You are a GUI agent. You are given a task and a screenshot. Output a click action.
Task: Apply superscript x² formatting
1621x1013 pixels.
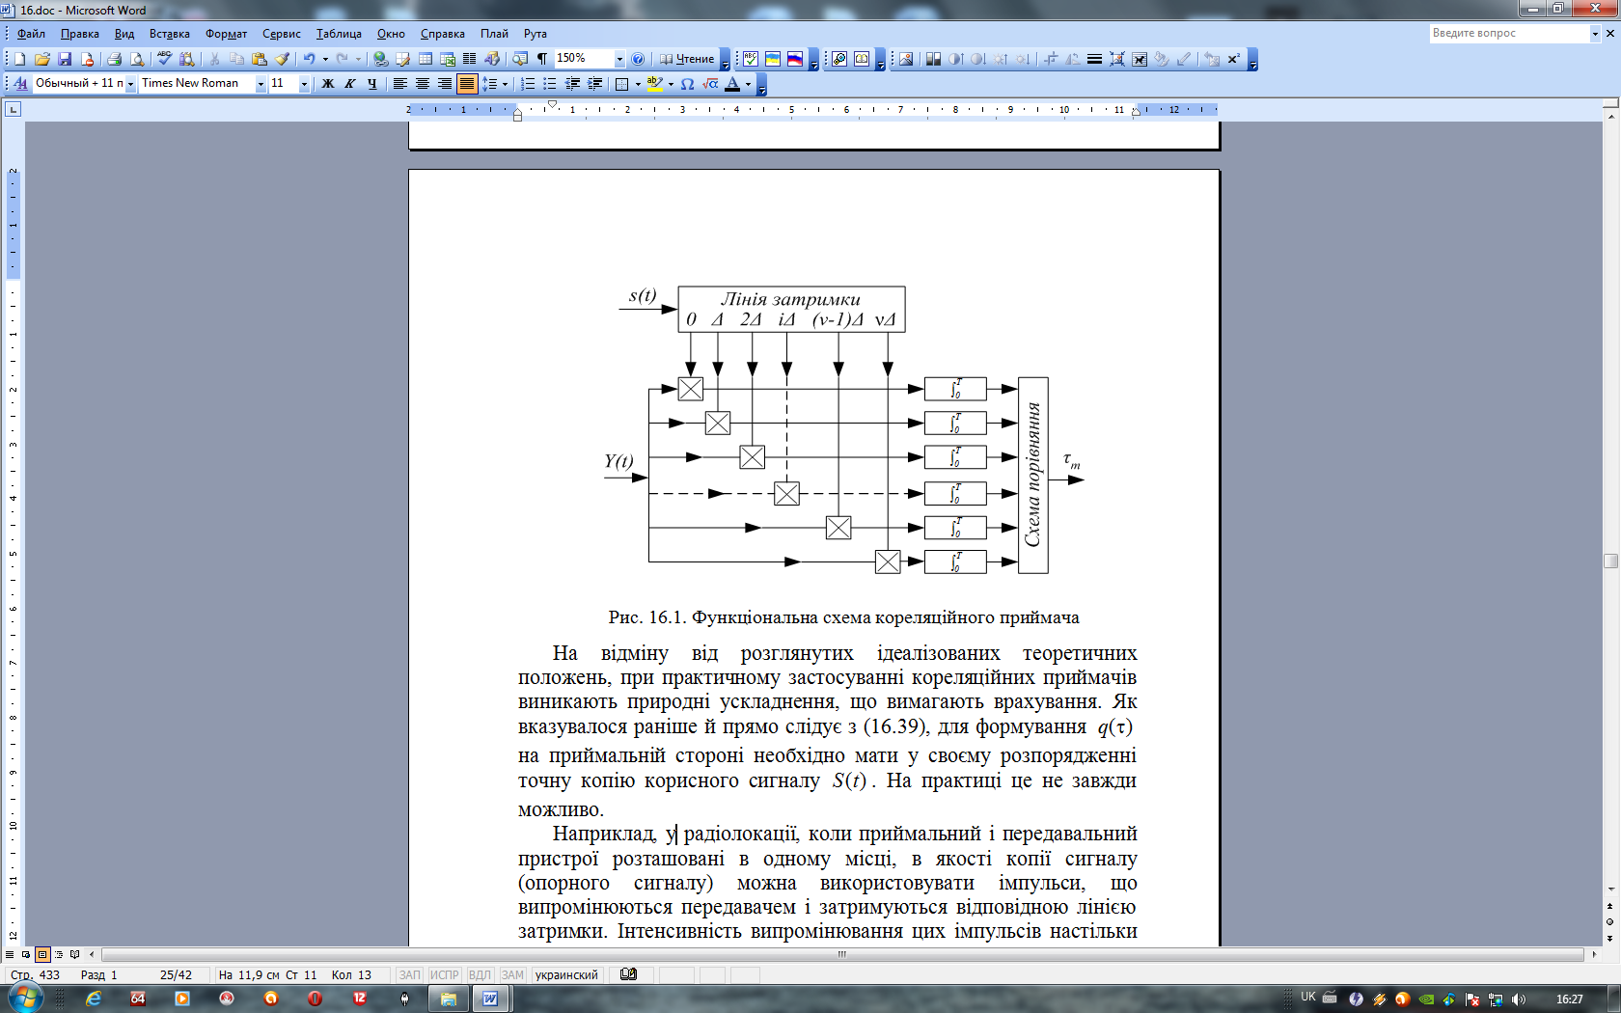point(1234,59)
